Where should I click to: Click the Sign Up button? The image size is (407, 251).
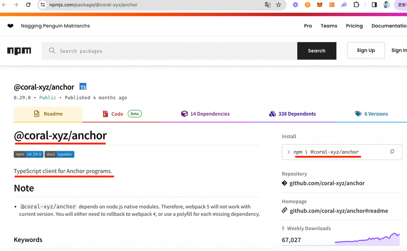click(366, 50)
